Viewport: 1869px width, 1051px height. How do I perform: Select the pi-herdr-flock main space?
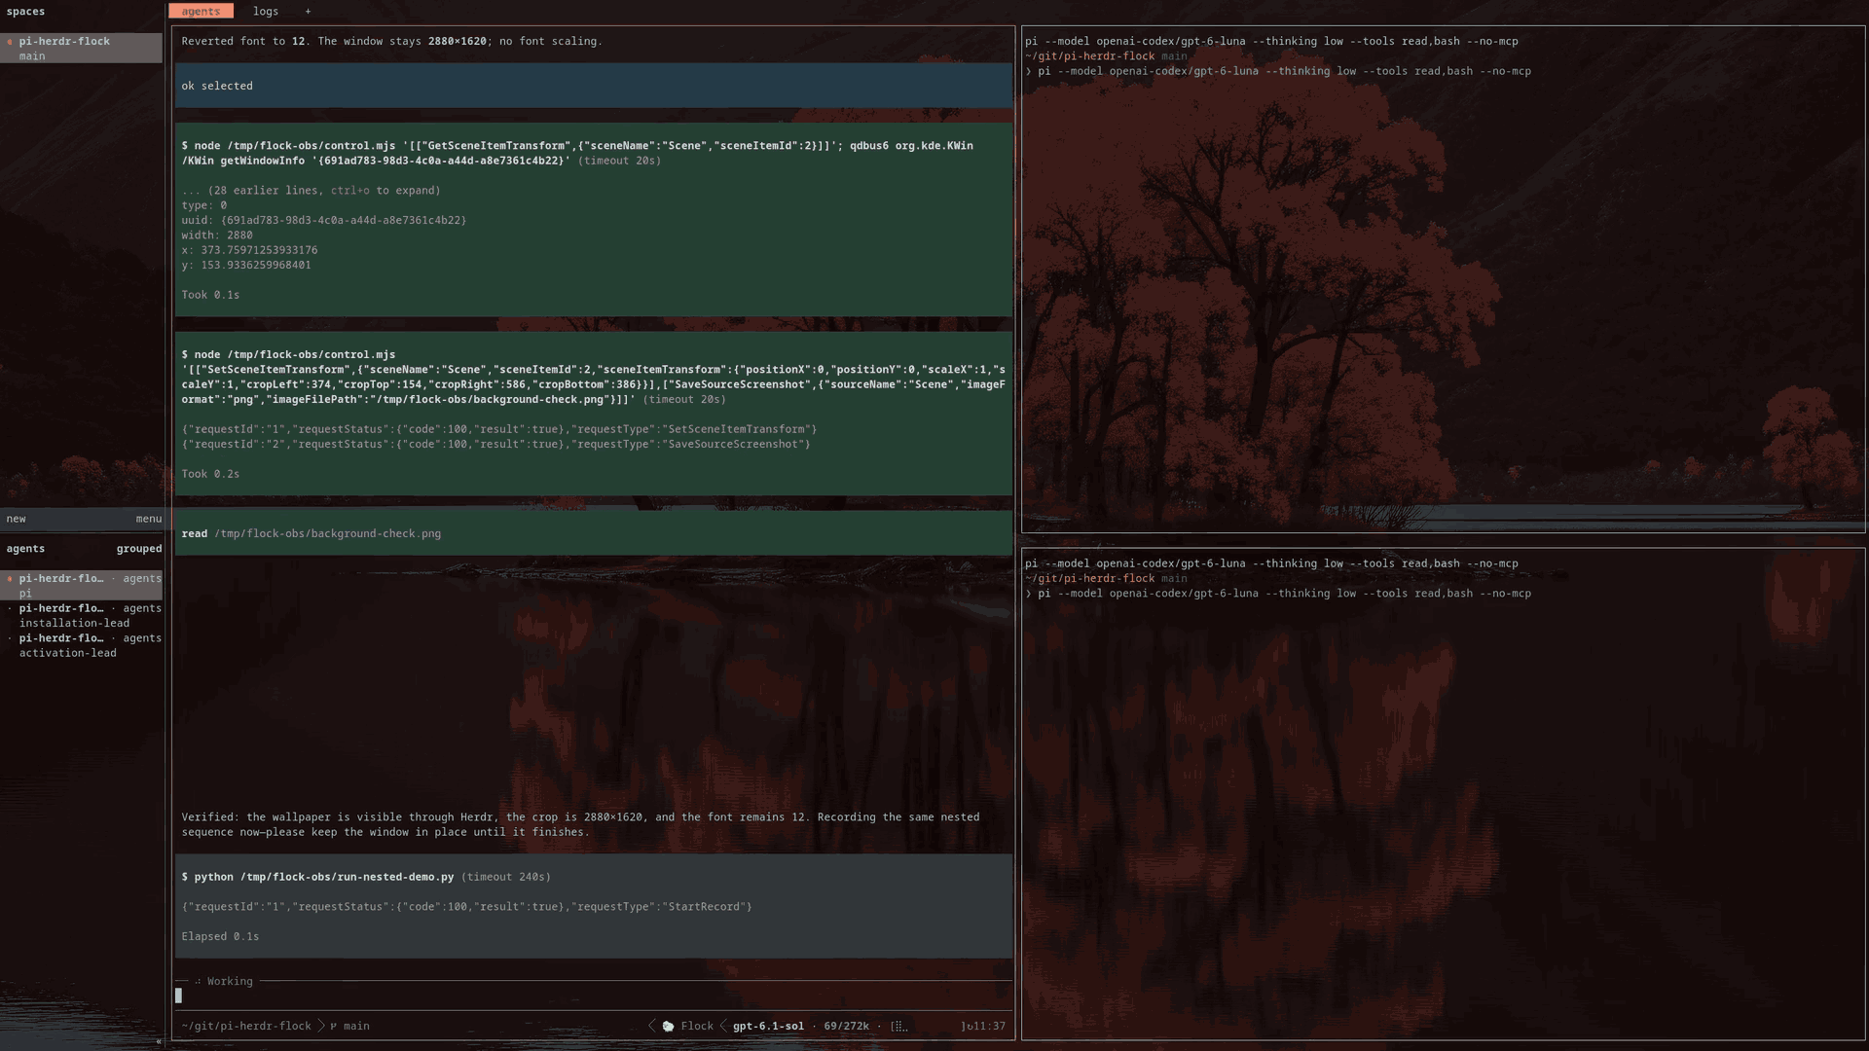(x=82, y=49)
